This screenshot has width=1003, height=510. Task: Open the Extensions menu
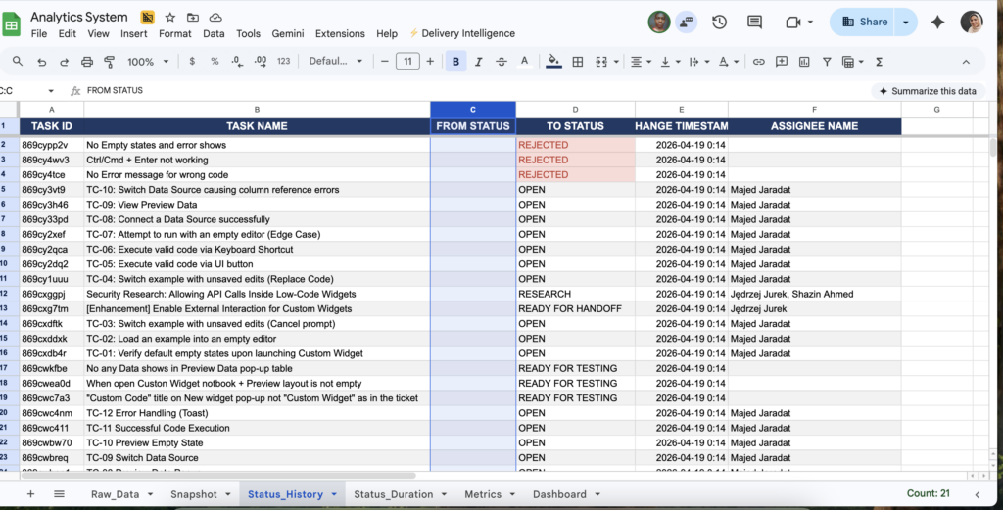[340, 34]
